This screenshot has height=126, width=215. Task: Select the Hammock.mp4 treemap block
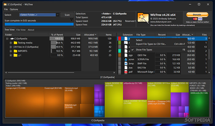(72, 95)
